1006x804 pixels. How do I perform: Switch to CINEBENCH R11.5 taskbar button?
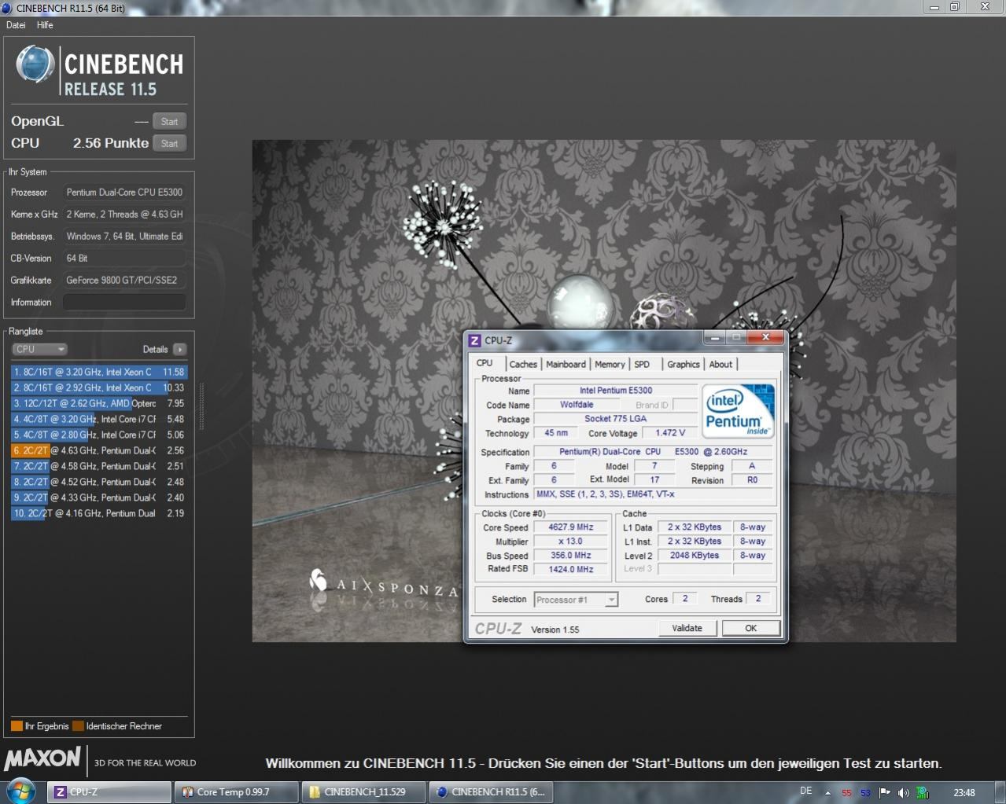[491, 792]
